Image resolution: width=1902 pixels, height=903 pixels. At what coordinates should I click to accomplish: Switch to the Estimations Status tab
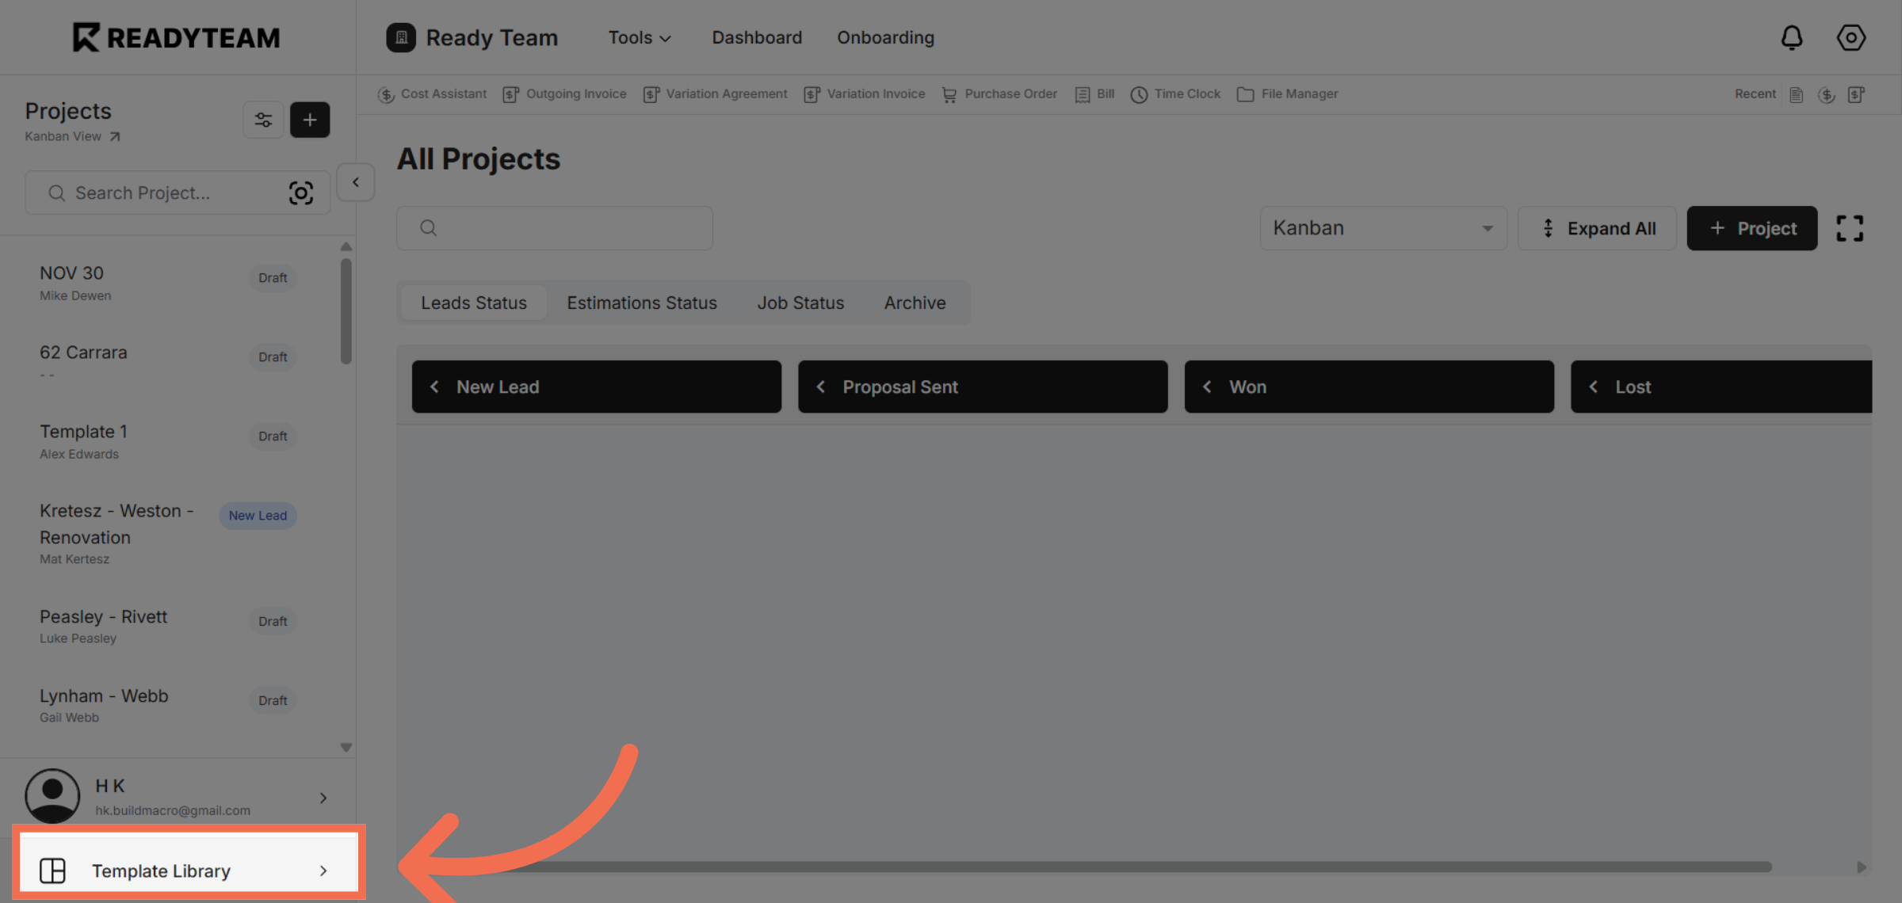point(641,303)
